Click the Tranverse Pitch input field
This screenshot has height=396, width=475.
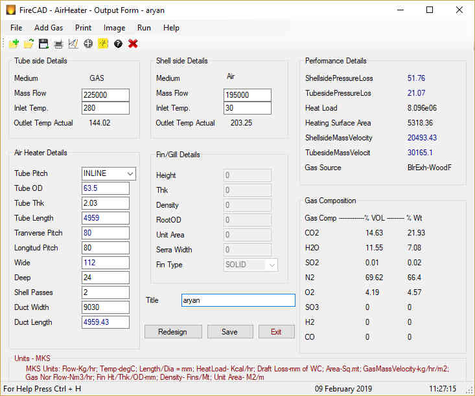[106, 233]
